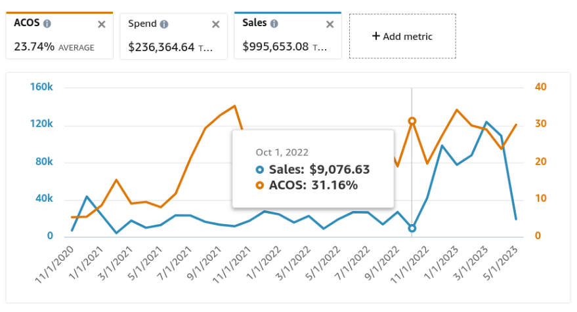Click the 11/1/2020 x-axis date label
The image size is (577, 312).
point(58,264)
